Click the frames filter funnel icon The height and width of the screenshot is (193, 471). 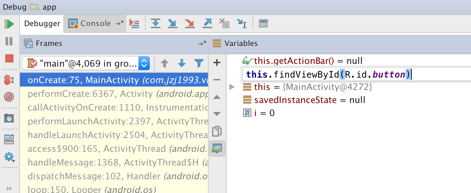pyautogui.click(x=199, y=63)
